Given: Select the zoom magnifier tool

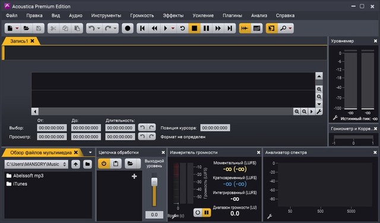Looking at the screenshot, I should (283, 29).
